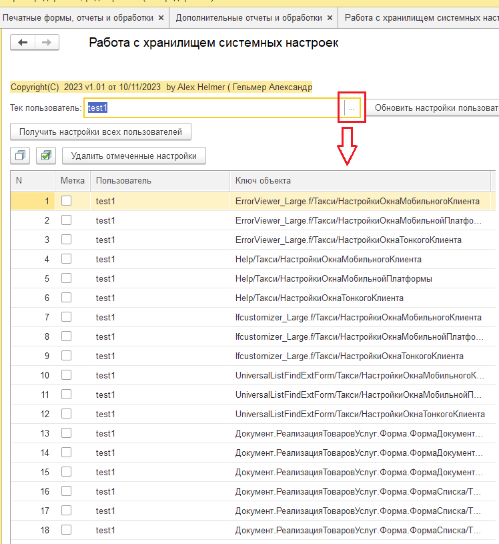
Task: Select ErrorViewer_Large НастройкиОкнаМобильногоКлиента key in row 1
Action: click(x=360, y=201)
